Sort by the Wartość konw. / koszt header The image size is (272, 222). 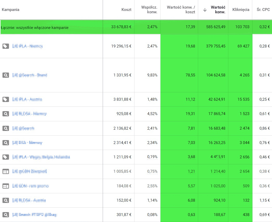pyautogui.click(x=181, y=10)
